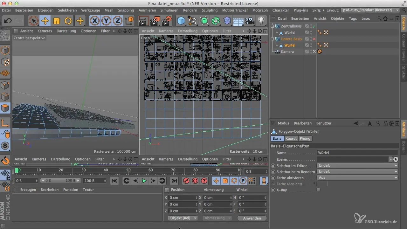Screen dimensions: 407x229
Task: Click Name field Würfel
Action: (x=357, y=153)
